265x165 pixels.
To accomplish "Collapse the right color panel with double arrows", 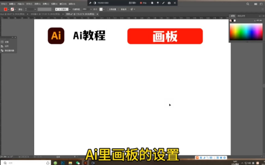I will pyautogui.click(x=260, y=16).
